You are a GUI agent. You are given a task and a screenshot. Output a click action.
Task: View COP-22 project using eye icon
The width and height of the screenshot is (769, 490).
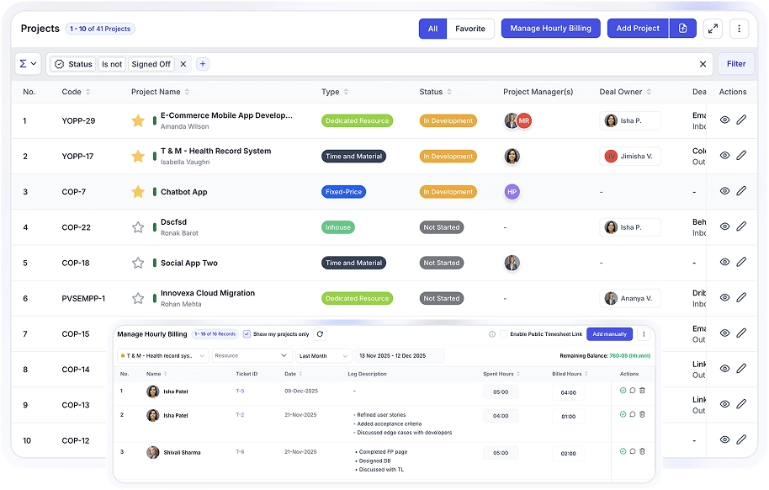point(724,227)
